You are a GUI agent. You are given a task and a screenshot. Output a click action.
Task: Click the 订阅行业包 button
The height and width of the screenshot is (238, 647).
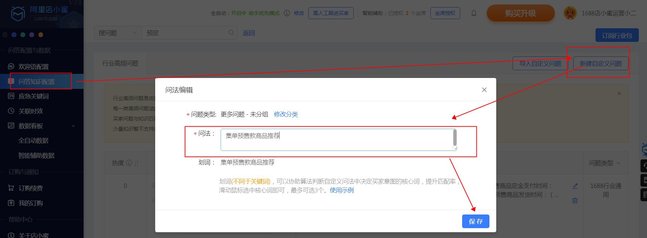point(617,35)
